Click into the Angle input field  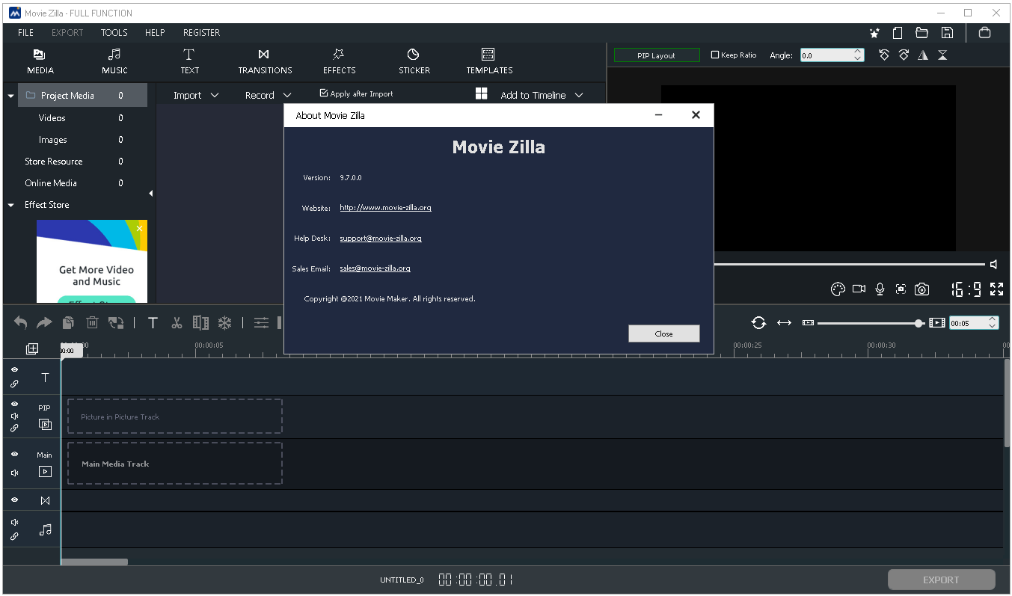pos(826,55)
